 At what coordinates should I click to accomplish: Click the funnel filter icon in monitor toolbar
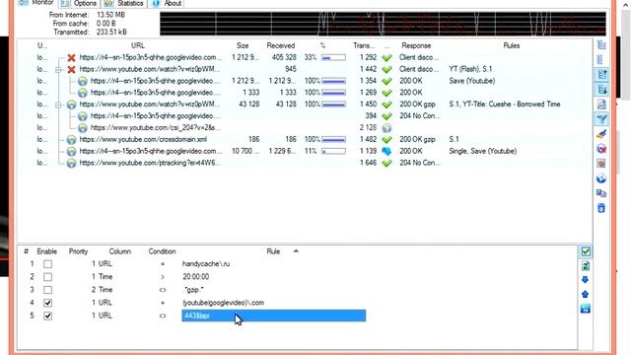601,119
